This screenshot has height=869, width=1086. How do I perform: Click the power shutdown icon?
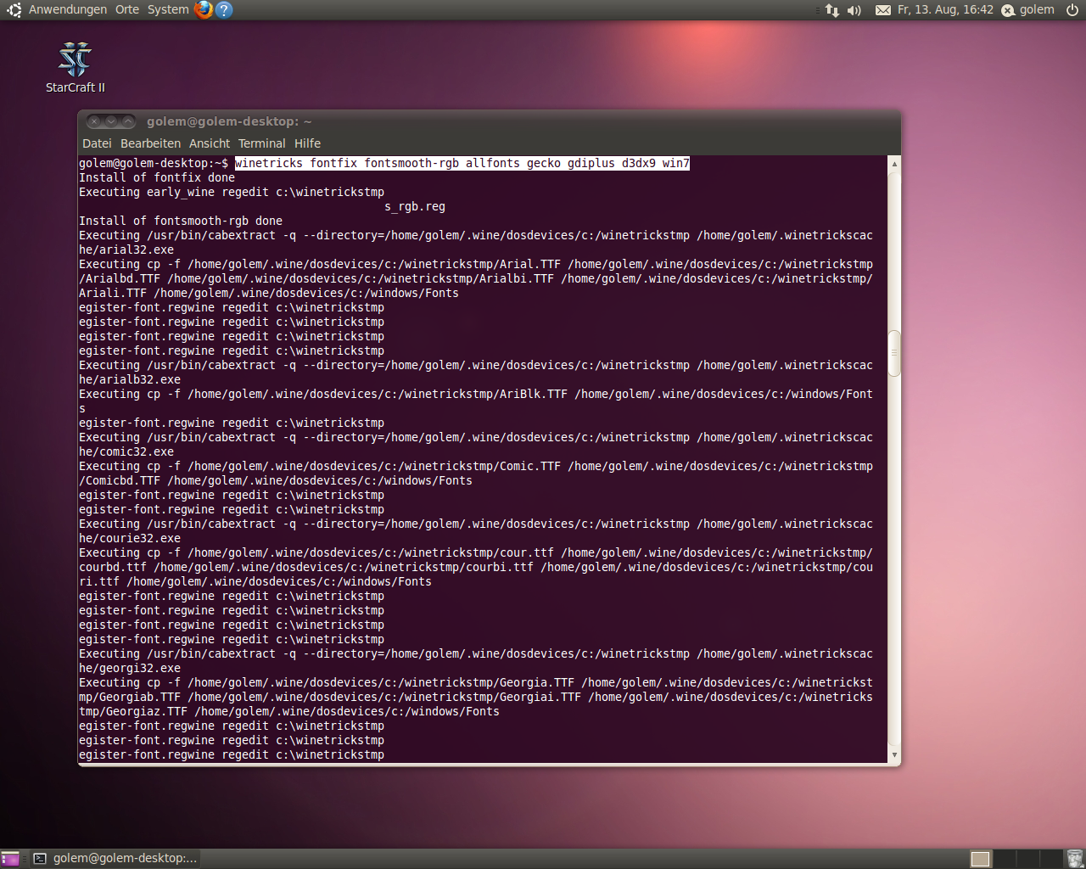point(1072,10)
